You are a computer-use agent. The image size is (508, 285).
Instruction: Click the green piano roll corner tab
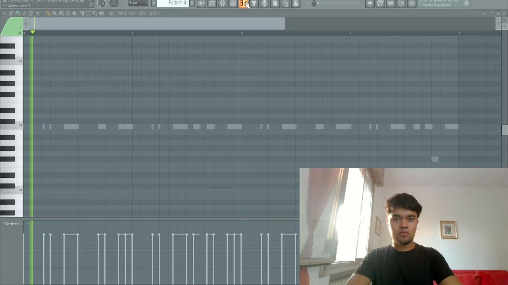click(x=11, y=27)
